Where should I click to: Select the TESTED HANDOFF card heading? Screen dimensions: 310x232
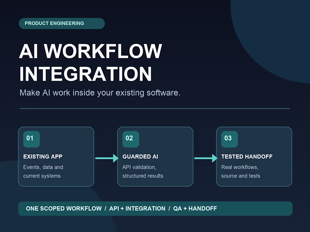(247, 157)
